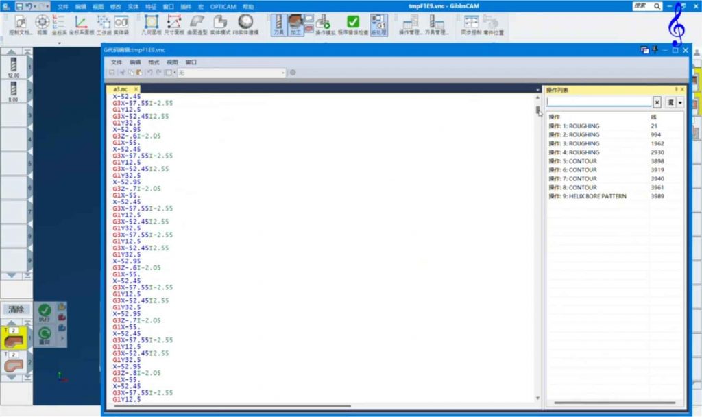Open the 无 dropdown in editor toolbar
702x417 pixels.
pos(231,73)
